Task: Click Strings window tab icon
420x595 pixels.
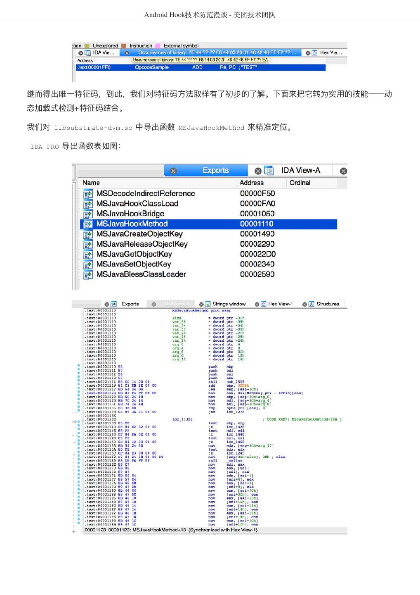Action: tap(208, 304)
